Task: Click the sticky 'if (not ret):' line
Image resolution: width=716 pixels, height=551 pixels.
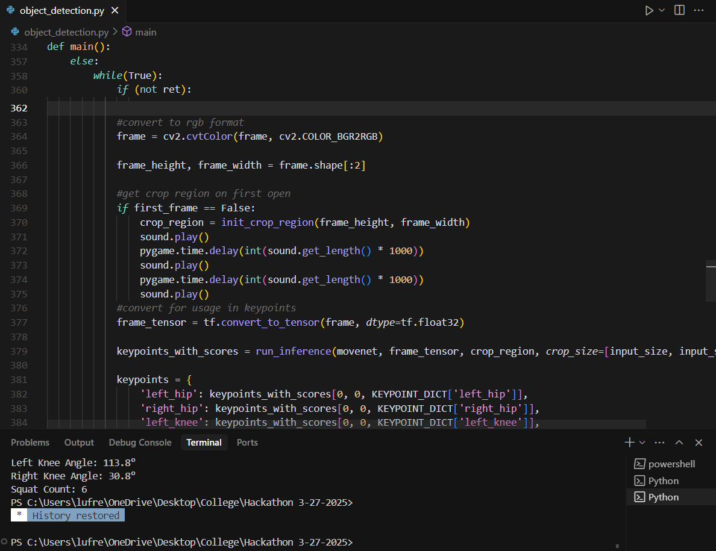Action: [x=154, y=89]
